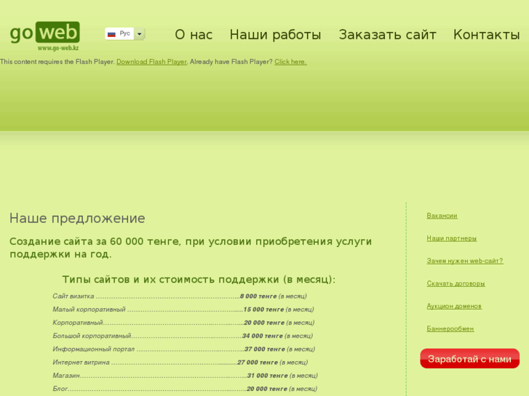Click the 'Наше предложение' heading
Screen dimensions: 529x396
tap(77, 219)
